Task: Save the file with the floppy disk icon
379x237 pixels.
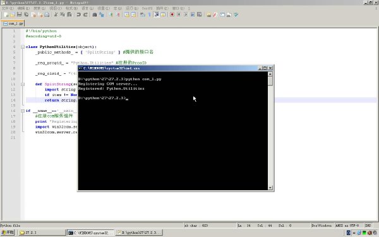Action: [x=20, y=15]
